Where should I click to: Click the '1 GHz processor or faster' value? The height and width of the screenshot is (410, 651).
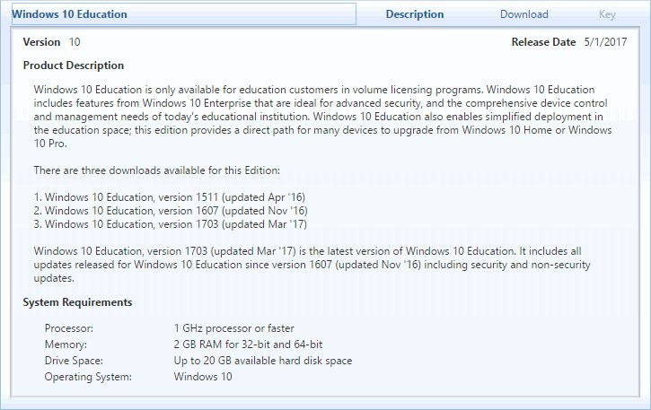pyautogui.click(x=234, y=328)
